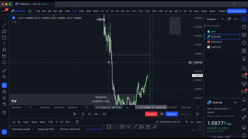Screen dimensions: 248x139
Task: Jump replay to real-time
Action: point(104,114)
